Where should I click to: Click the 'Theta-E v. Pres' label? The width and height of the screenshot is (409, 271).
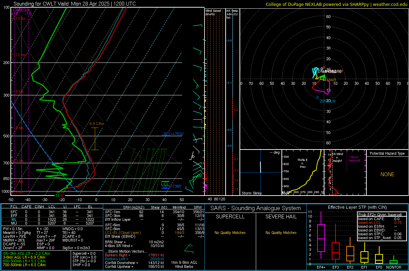[303, 163]
